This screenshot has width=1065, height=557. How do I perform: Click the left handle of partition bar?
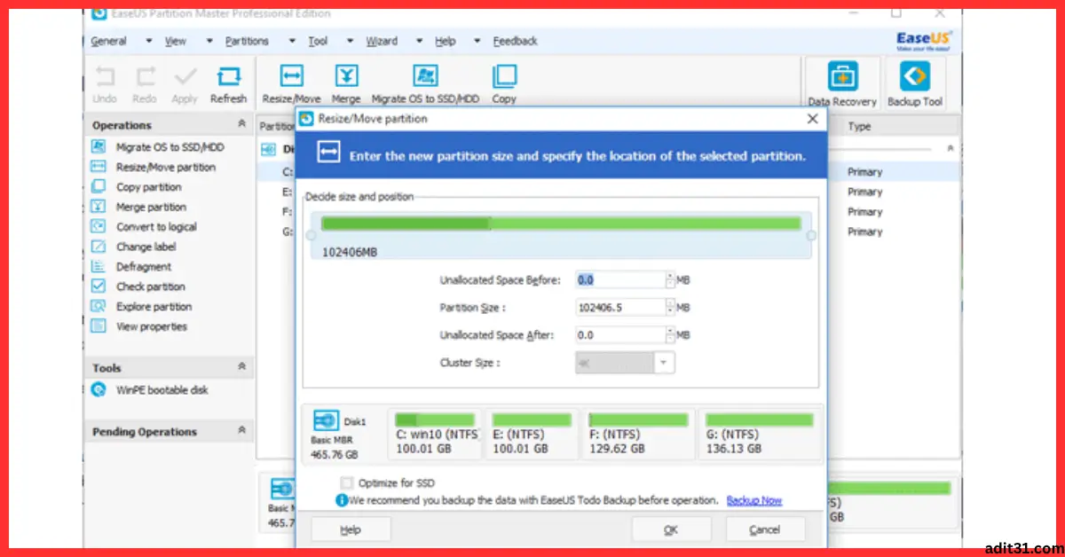[x=310, y=236]
